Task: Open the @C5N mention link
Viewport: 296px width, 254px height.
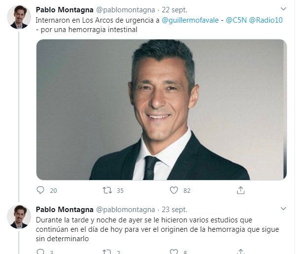Action: (x=236, y=20)
